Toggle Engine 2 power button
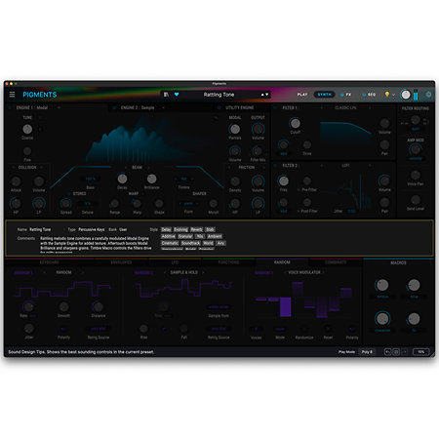Screen dimensions: 439x439 point(114,107)
